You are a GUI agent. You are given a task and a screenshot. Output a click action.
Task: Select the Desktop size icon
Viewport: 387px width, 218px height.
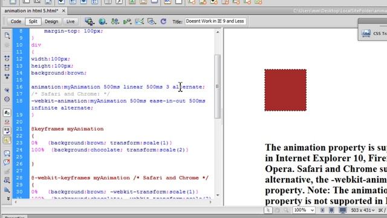click(x=343, y=210)
